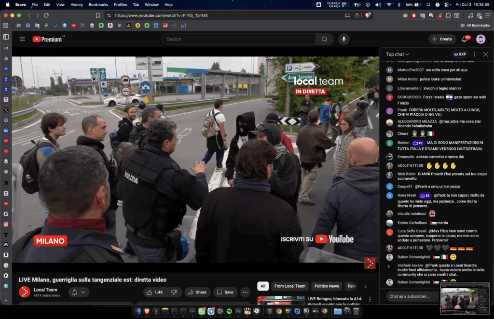
Task: Open subscription notification bell dropdown
Action: click(x=78, y=292)
